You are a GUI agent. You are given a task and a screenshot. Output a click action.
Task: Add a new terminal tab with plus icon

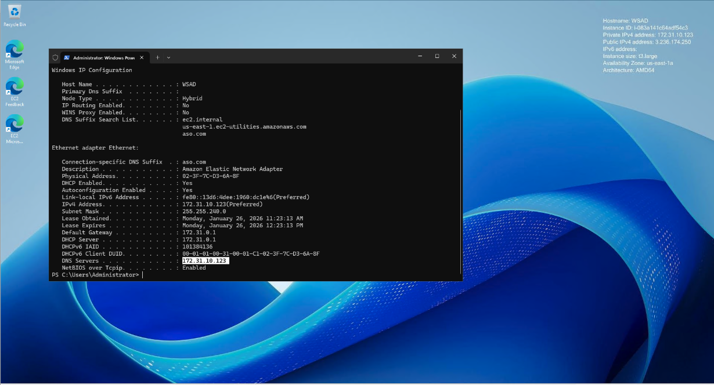[x=157, y=57]
